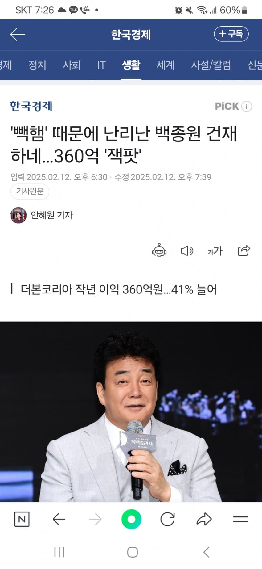The height and width of the screenshot is (569, 262).
Task: Tap the green Naver search circle button
Action: (x=131, y=519)
